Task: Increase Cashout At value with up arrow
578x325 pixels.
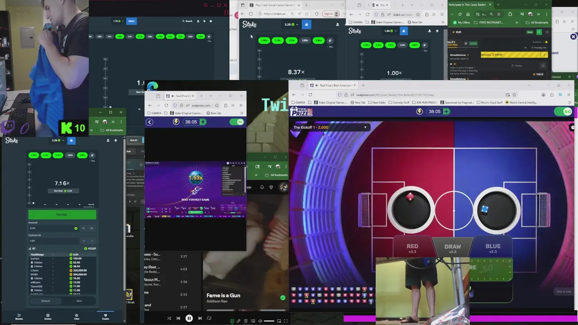Action: [92, 241]
